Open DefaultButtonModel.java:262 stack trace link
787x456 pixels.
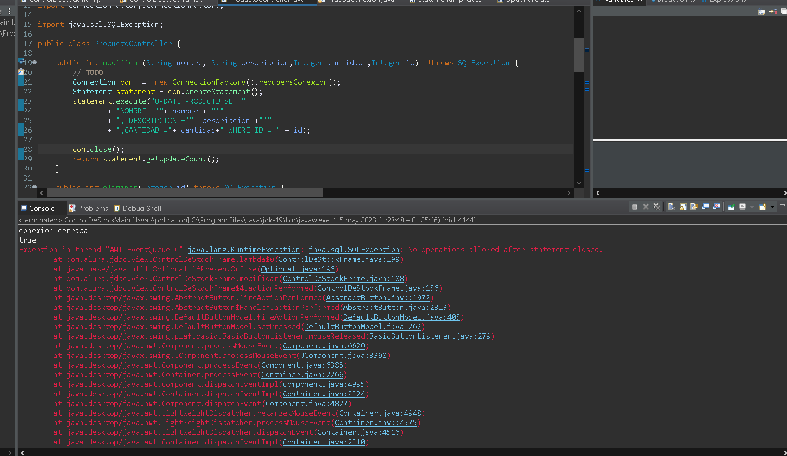(363, 327)
